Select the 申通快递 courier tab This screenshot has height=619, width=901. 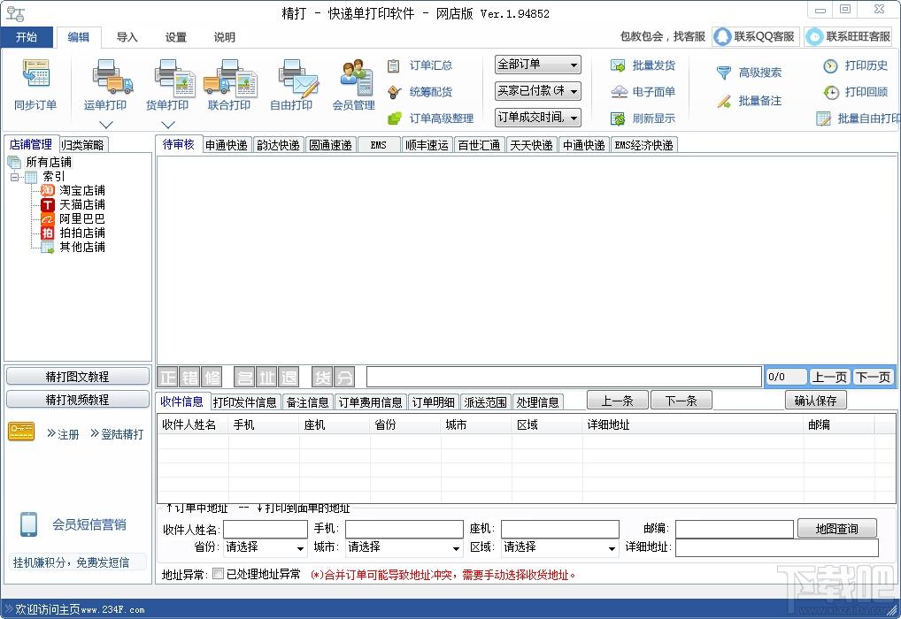[x=227, y=145]
